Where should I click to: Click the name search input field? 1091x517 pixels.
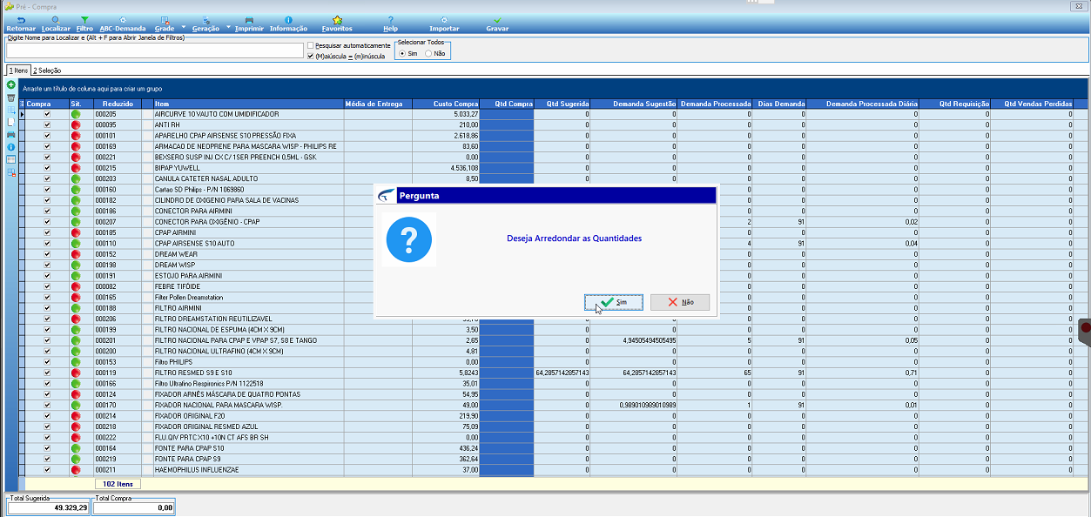(154, 51)
